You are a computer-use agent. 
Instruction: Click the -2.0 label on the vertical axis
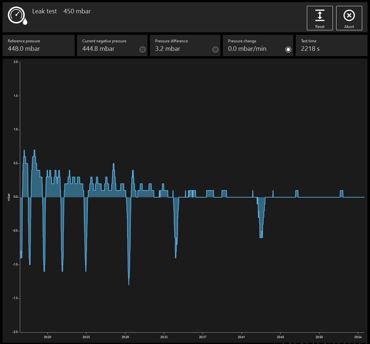[15, 332]
